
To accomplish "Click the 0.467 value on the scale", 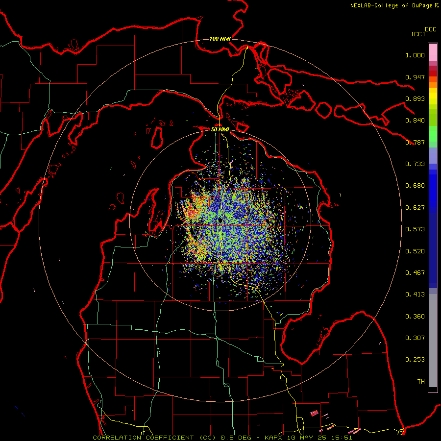I will [x=415, y=273].
